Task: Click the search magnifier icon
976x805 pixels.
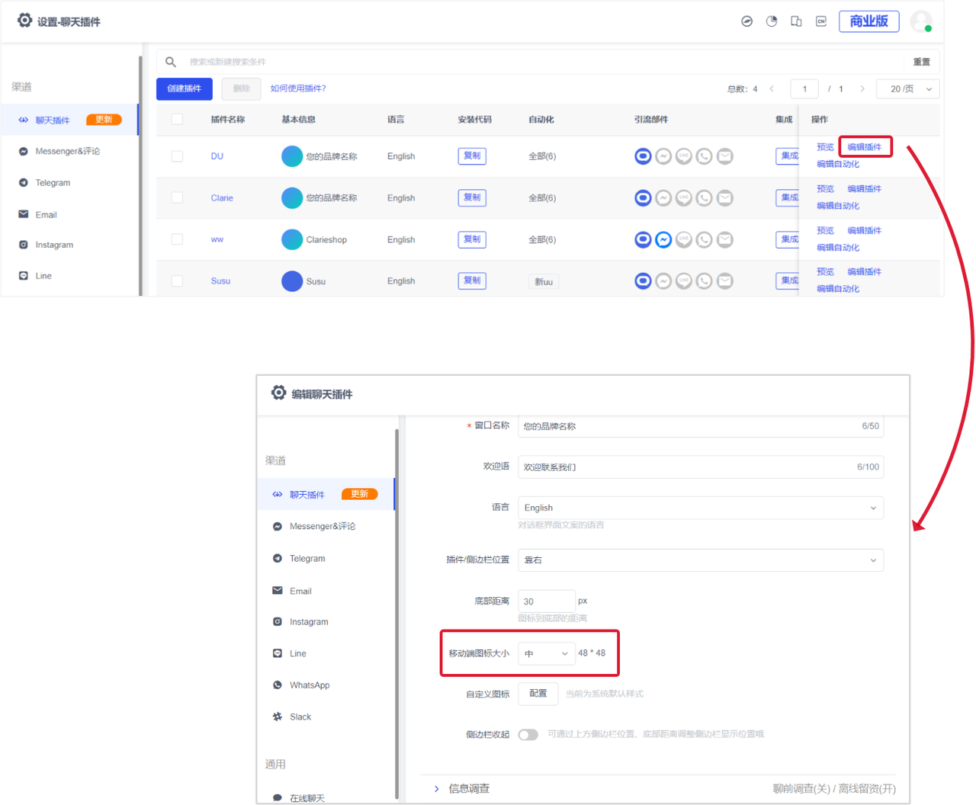Action: pyautogui.click(x=171, y=62)
